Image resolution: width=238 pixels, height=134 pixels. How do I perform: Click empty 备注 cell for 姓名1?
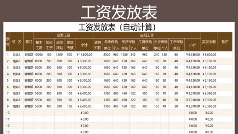[225, 55]
